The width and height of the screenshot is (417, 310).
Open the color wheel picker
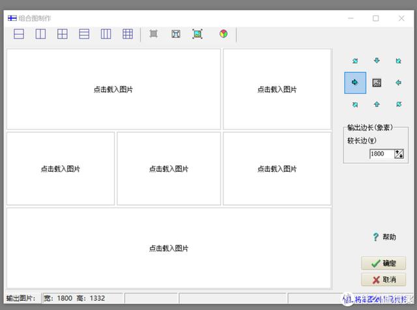click(223, 34)
